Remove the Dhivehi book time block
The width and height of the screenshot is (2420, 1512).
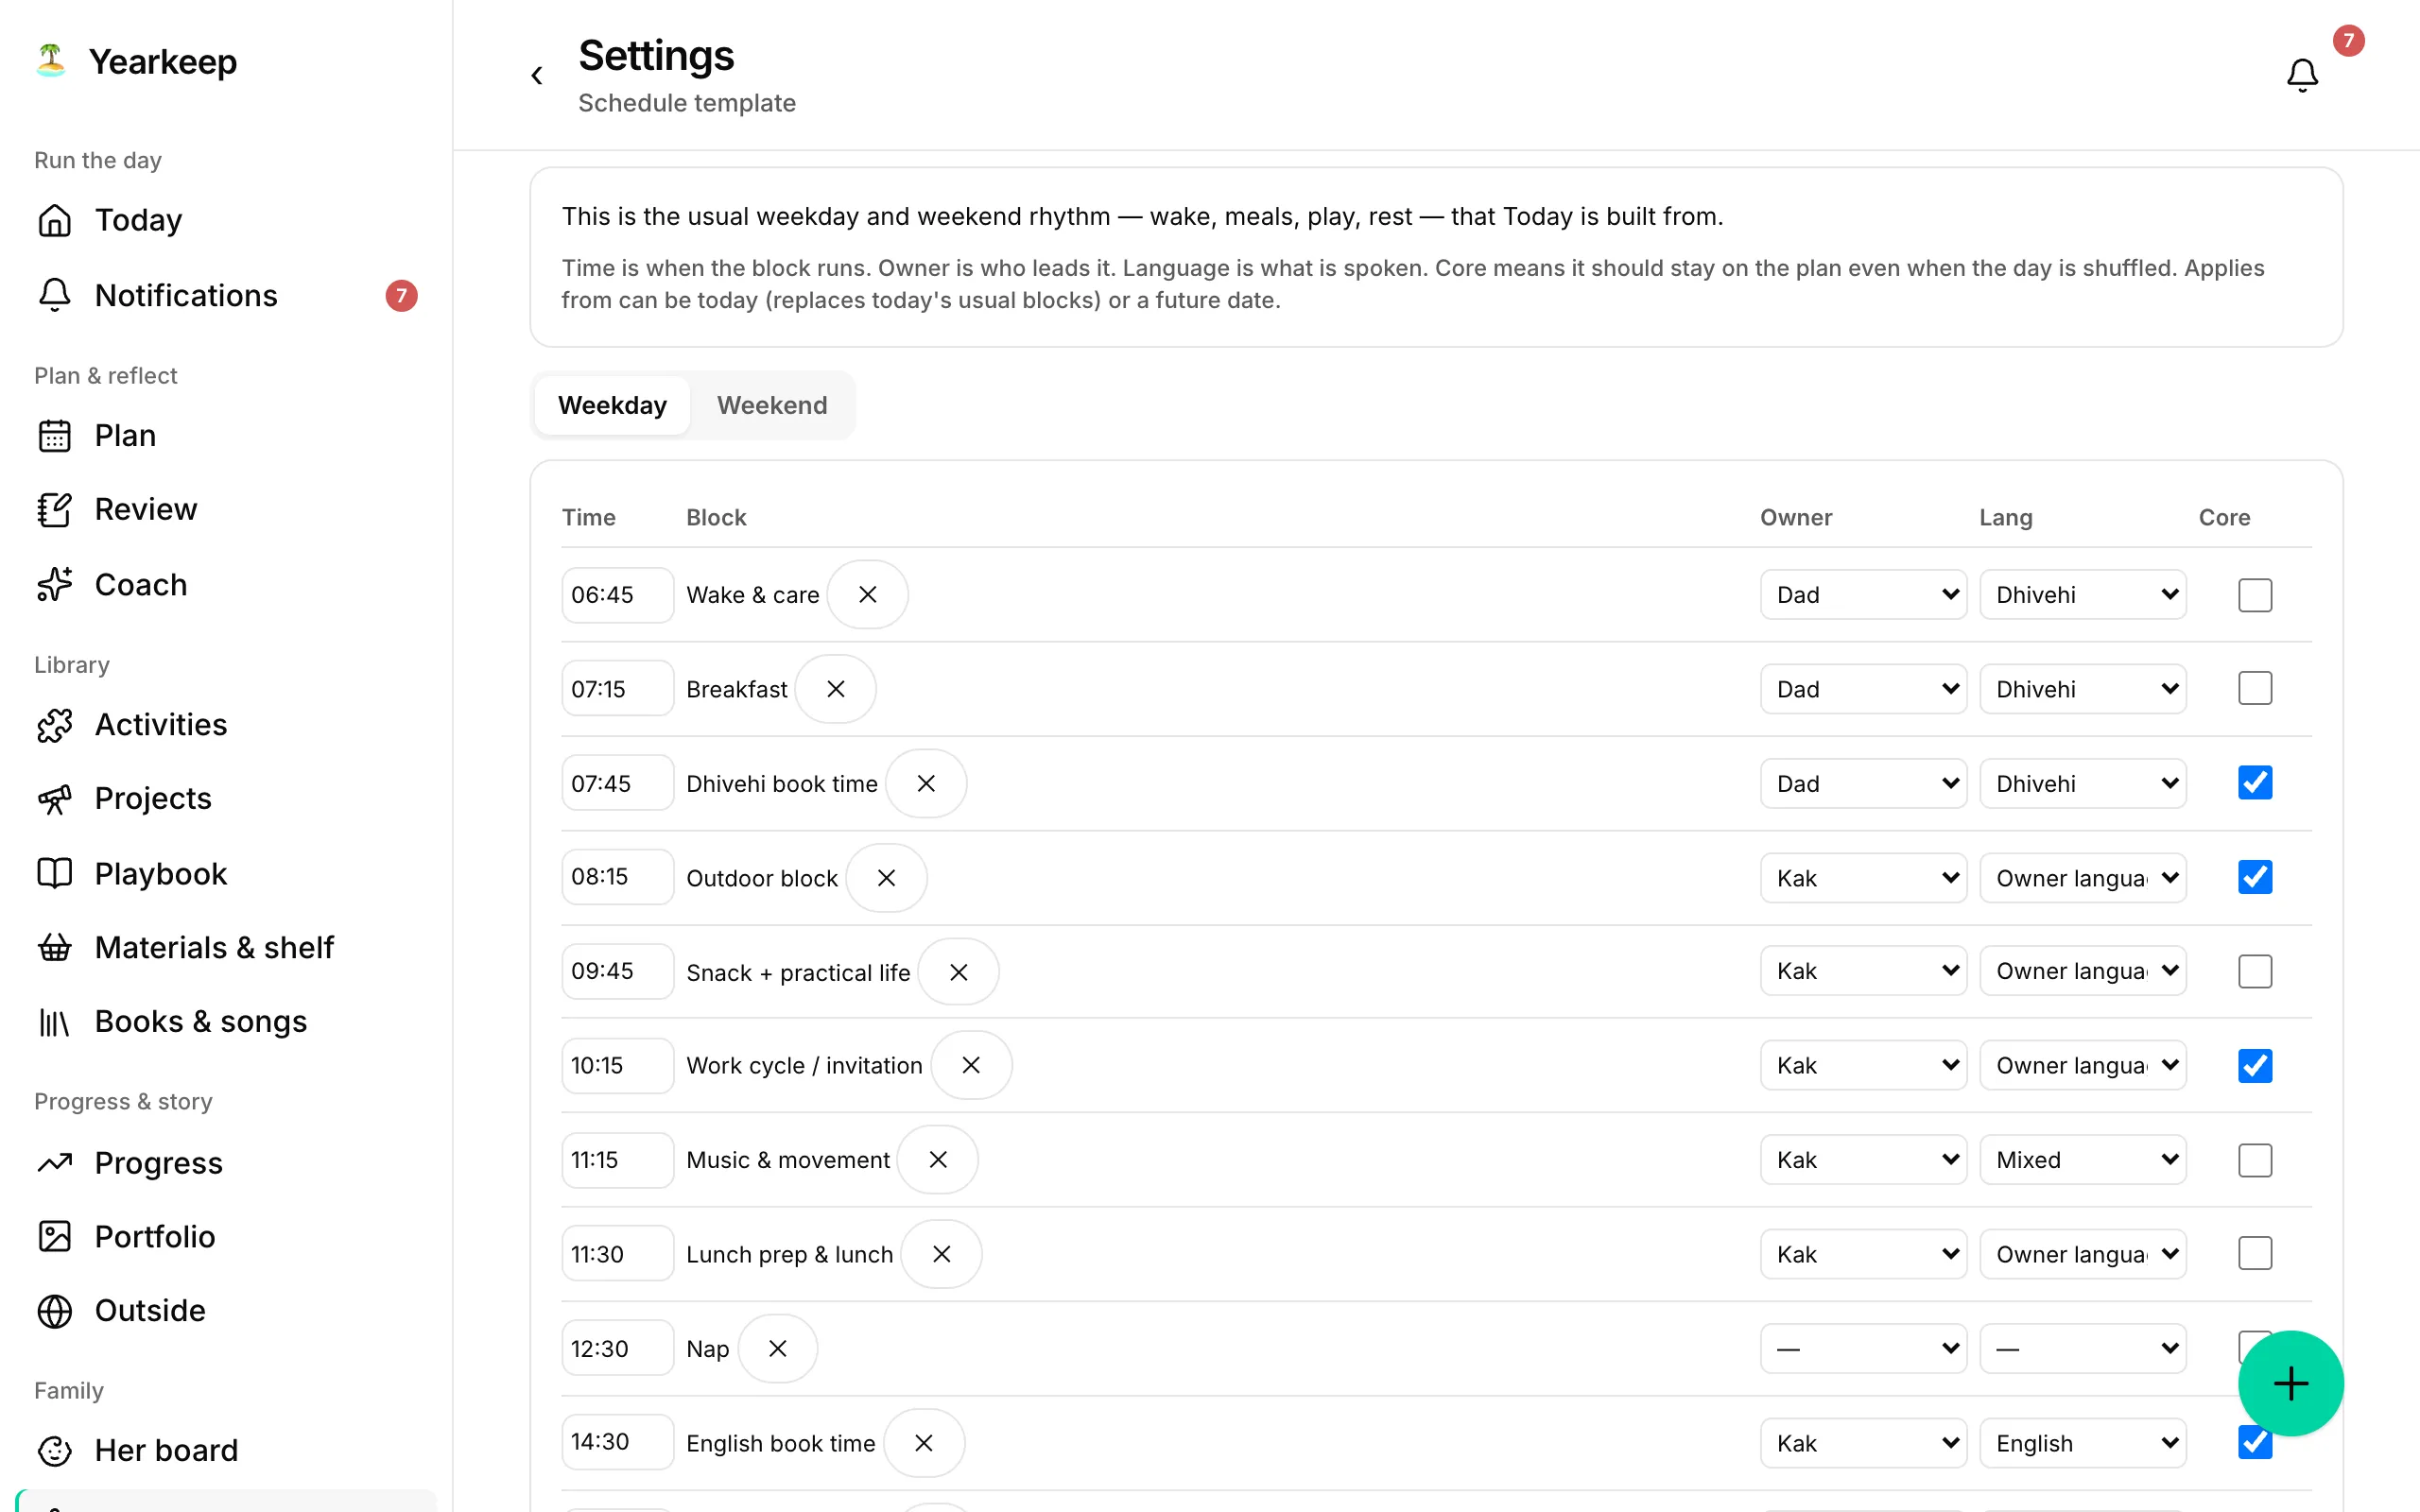(x=926, y=784)
